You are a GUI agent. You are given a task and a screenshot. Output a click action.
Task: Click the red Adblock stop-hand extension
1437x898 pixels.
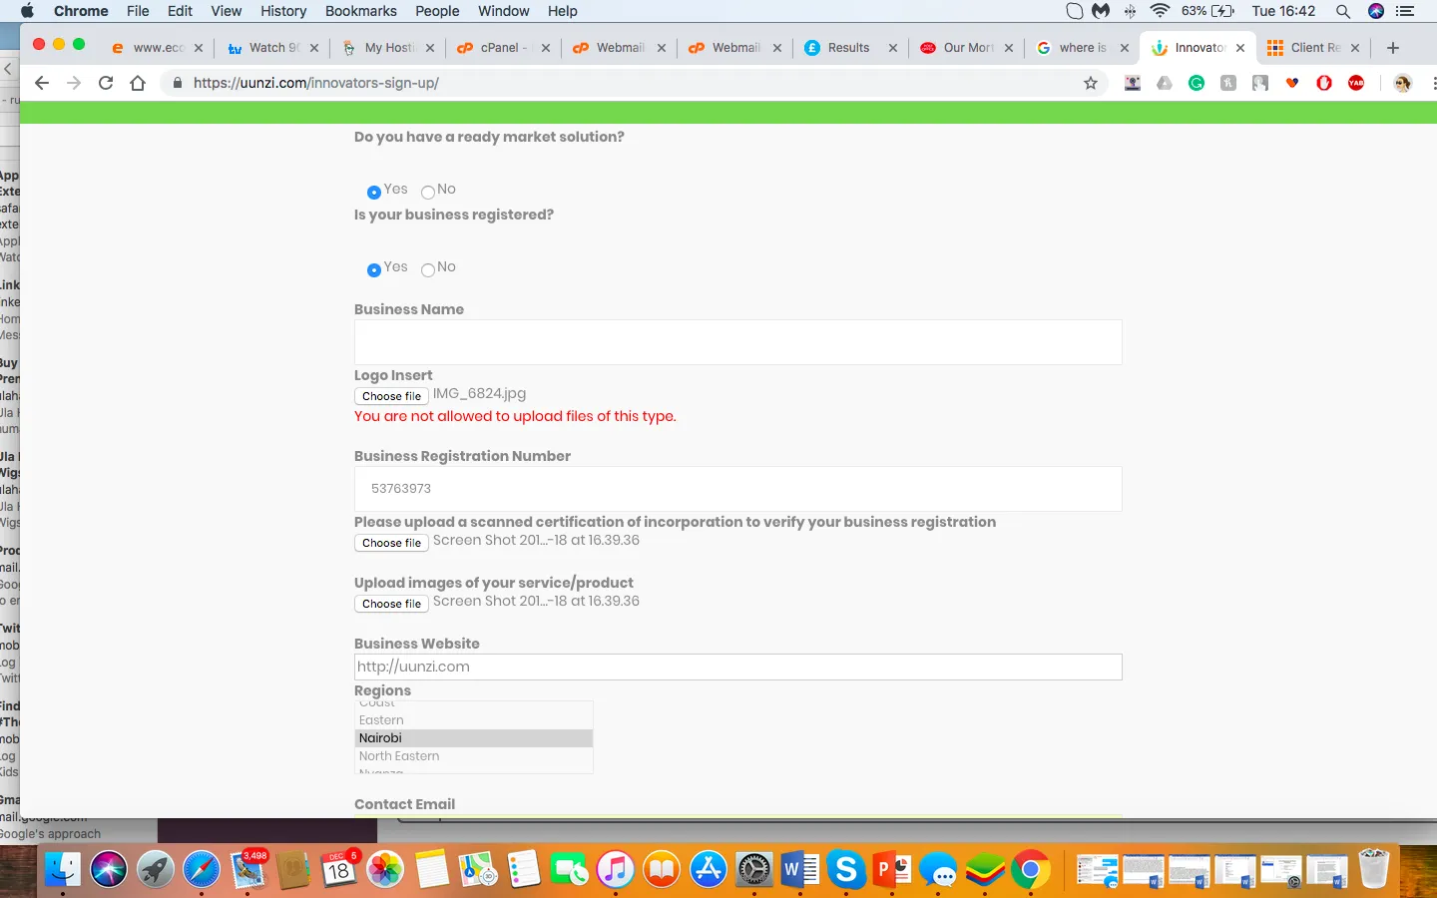(x=1324, y=83)
